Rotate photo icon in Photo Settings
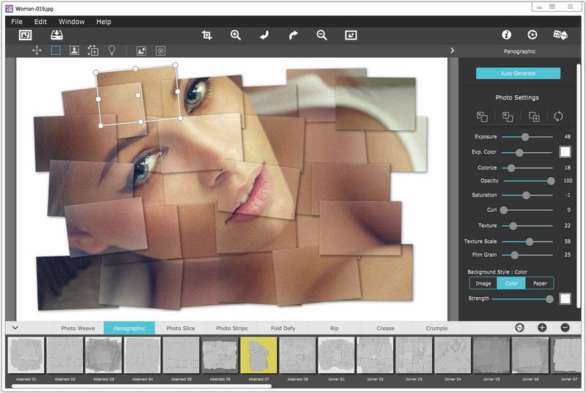 tap(558, 116)
